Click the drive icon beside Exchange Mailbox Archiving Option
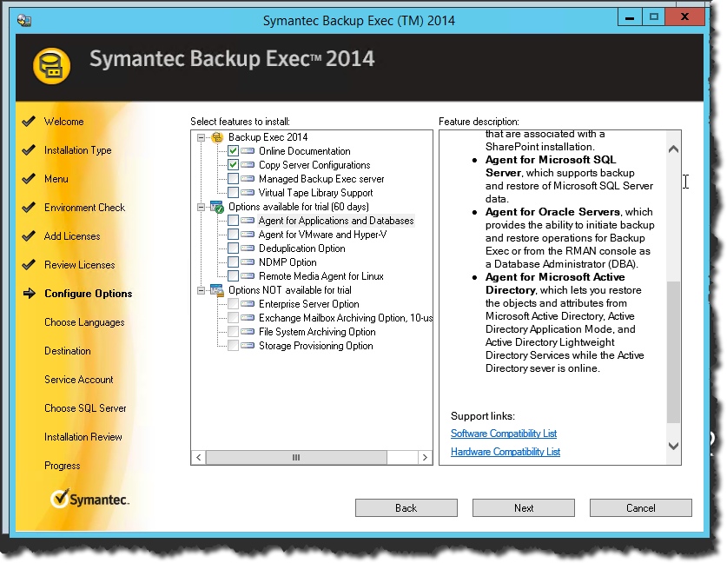The height and width of the screenshot is (563, 727). pyautogui.click(x=248, y=318)
